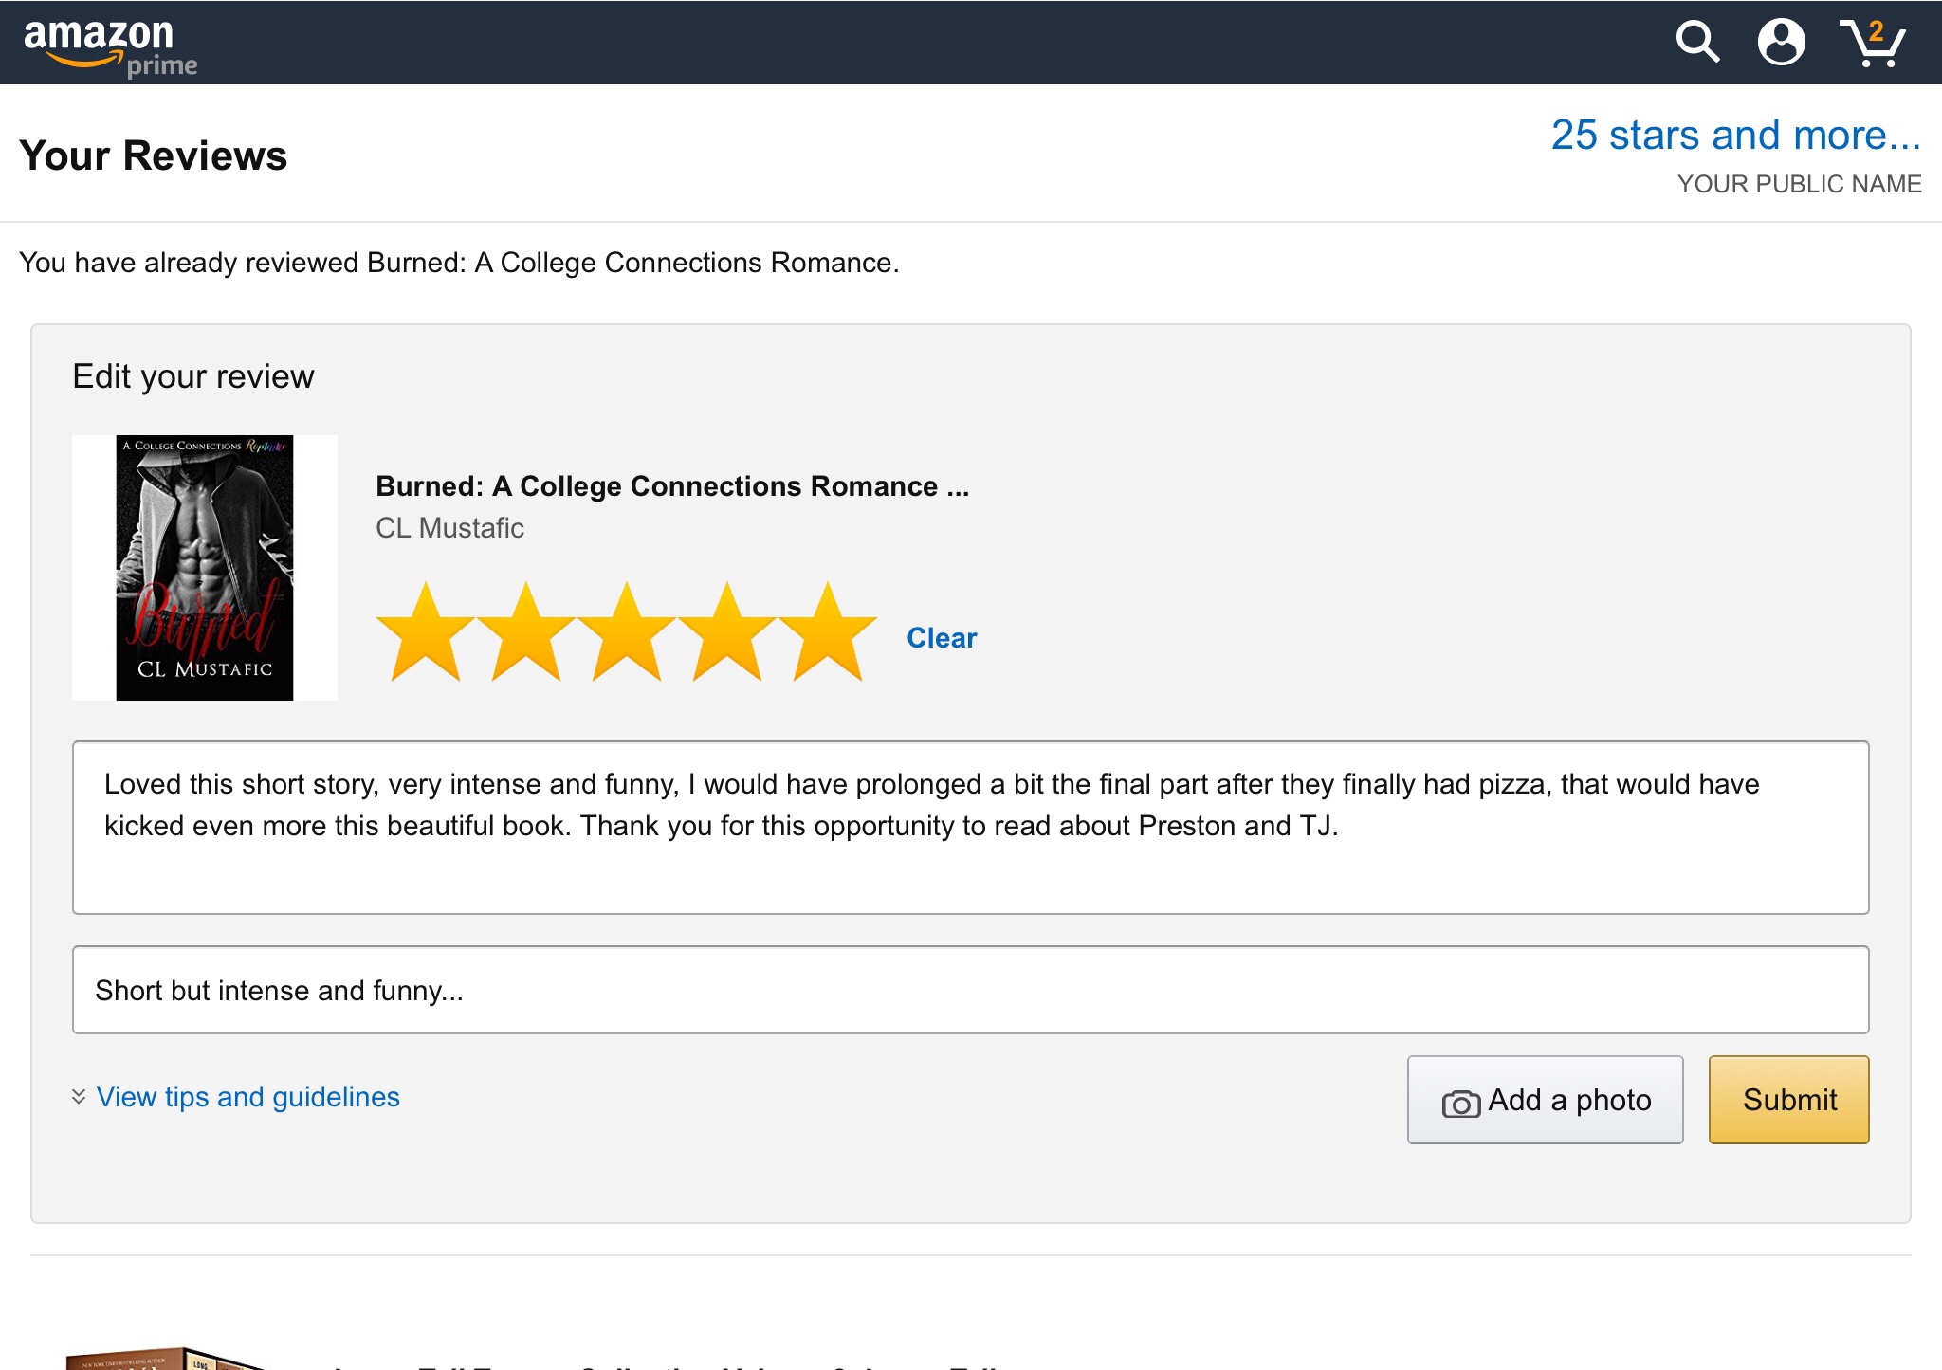Image resolution: width=1942 pixels, height=1370 pixels.
Task: Click into the review body text area
Action: point(970,827)
